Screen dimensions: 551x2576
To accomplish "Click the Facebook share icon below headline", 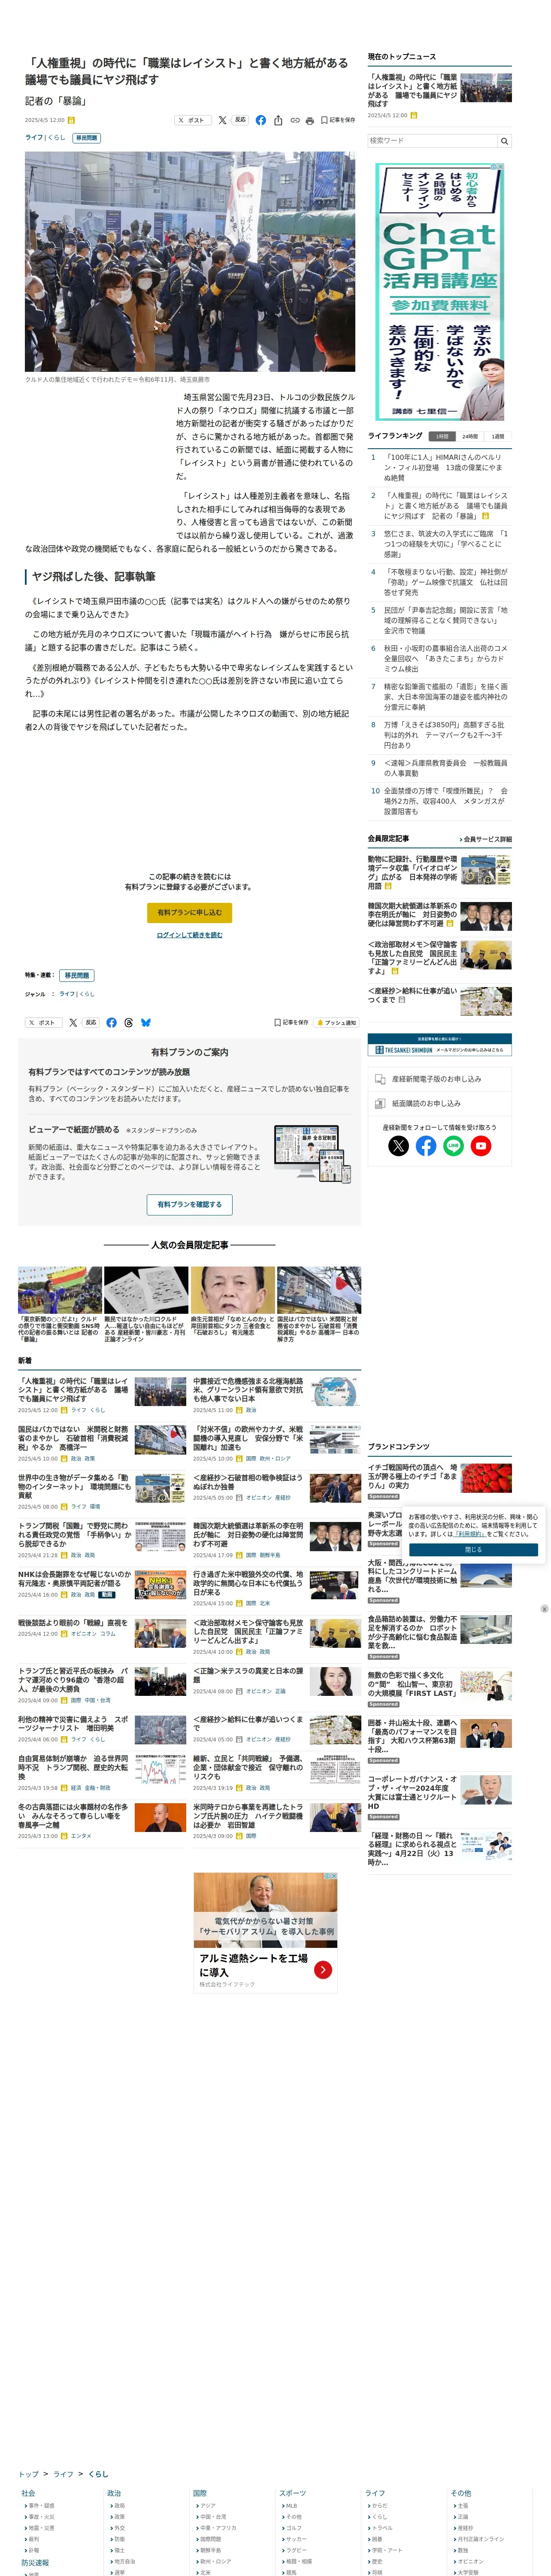I will point(261,120).
